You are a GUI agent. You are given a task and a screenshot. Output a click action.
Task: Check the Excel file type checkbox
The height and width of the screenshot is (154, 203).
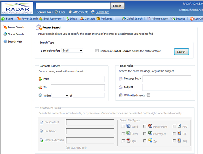[x=123, y=133]
